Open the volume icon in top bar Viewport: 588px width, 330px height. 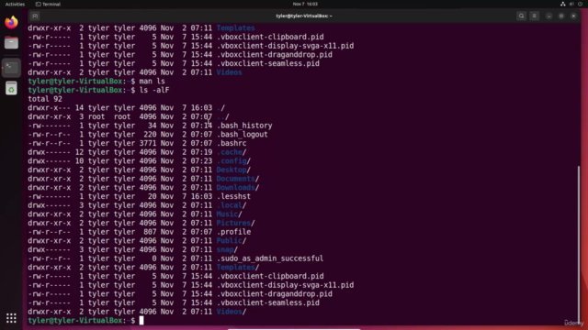pyautogui.click(x=571, y=4)
